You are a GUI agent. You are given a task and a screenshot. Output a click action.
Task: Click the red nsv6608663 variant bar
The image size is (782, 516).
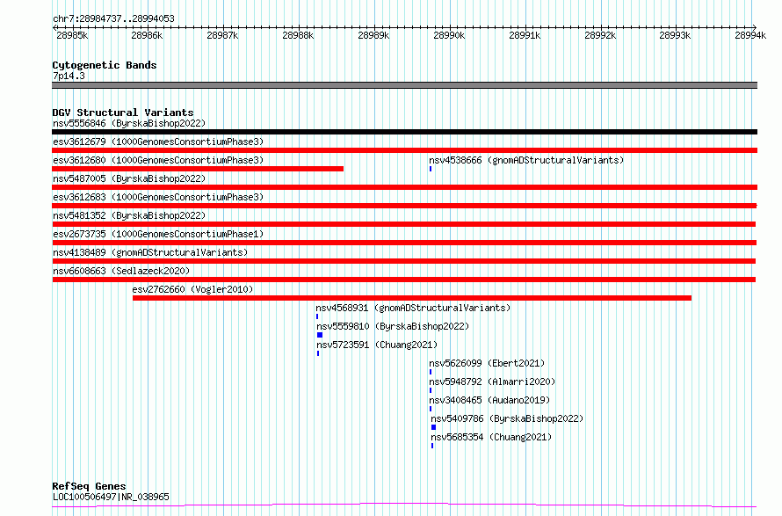[404, 280]
